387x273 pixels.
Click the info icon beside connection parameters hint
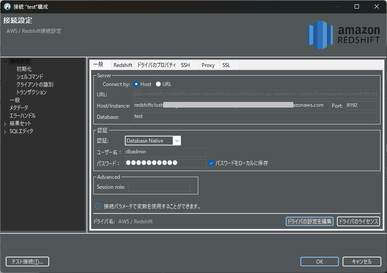click(98, 206)
